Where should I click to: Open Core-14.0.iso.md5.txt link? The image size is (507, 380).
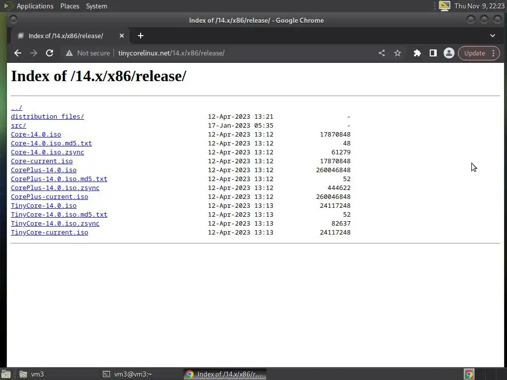[51, 143]
